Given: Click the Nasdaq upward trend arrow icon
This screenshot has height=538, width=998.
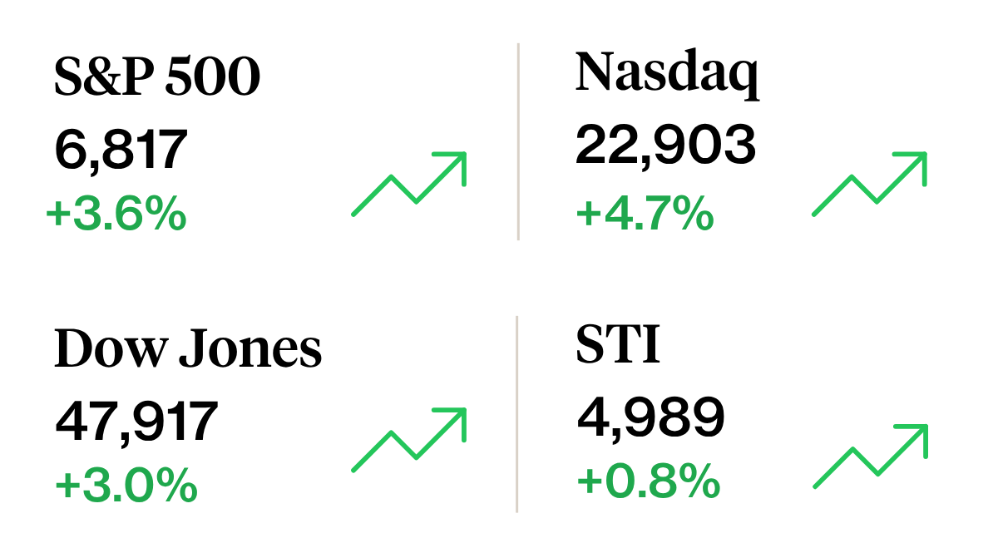Looking at the screenshot, I should (x=870, y=184).
